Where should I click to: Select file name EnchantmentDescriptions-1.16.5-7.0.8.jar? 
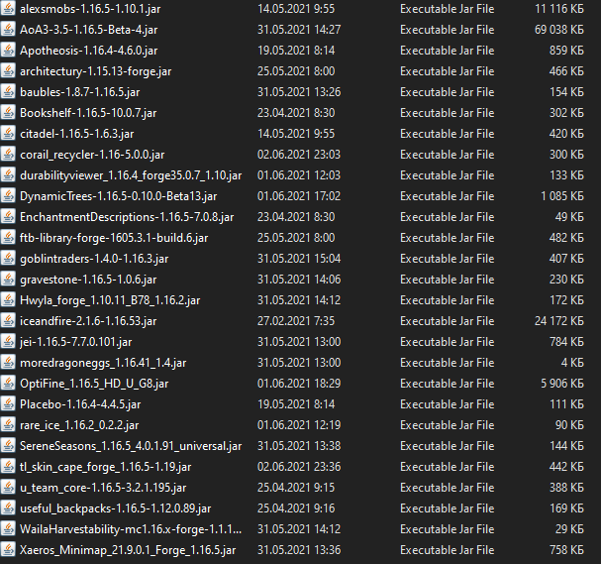coord(127,217)
